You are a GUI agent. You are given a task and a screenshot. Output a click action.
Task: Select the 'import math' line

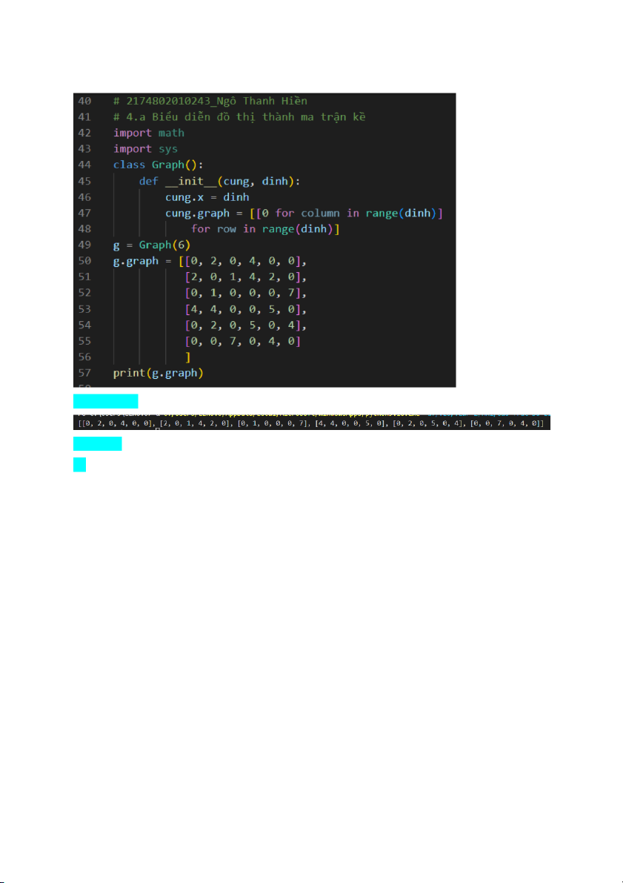[x=149, y=133]
